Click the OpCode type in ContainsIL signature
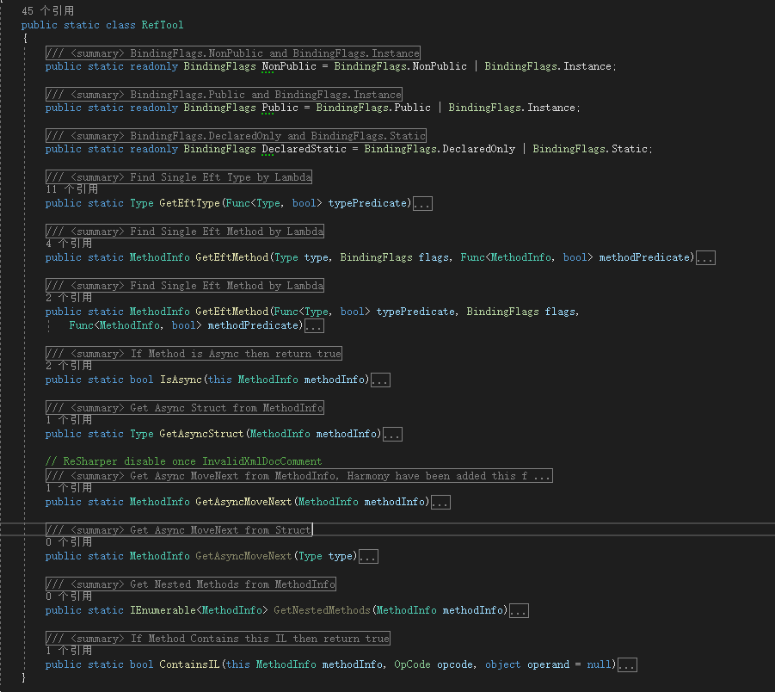 (412, 664)
